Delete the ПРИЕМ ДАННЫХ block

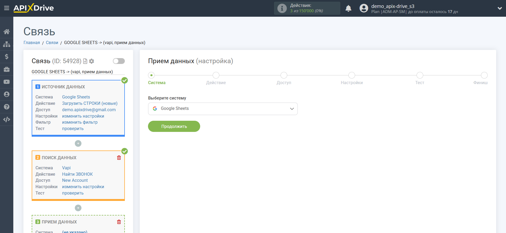click(119, 222)
